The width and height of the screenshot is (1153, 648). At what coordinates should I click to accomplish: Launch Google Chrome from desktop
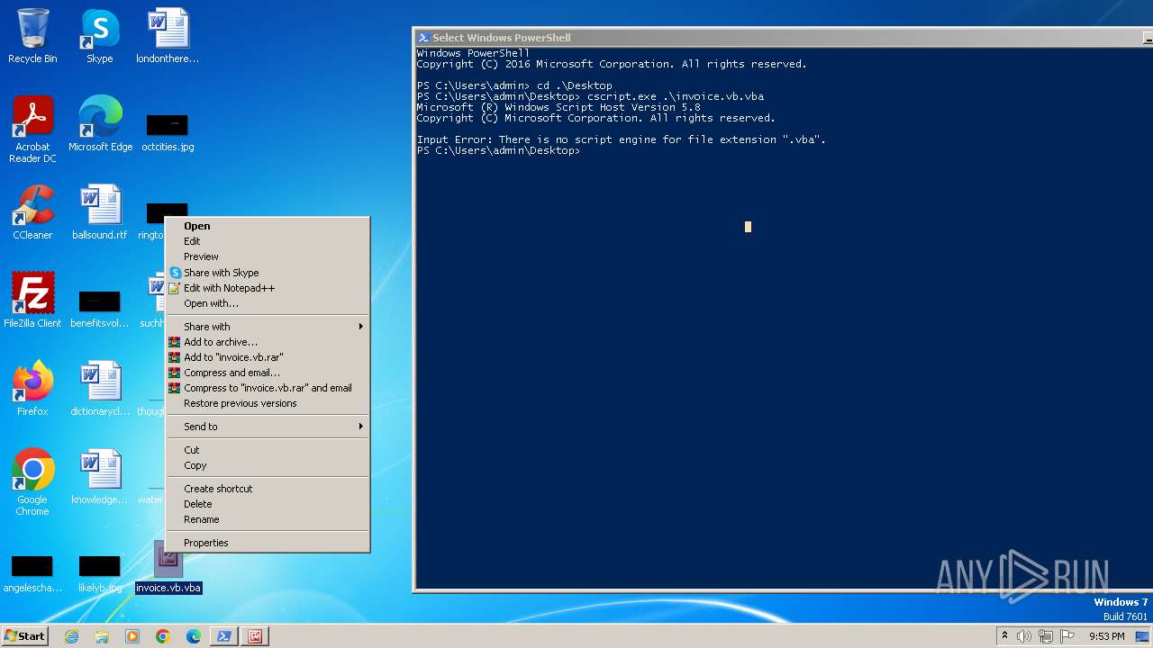32,482
